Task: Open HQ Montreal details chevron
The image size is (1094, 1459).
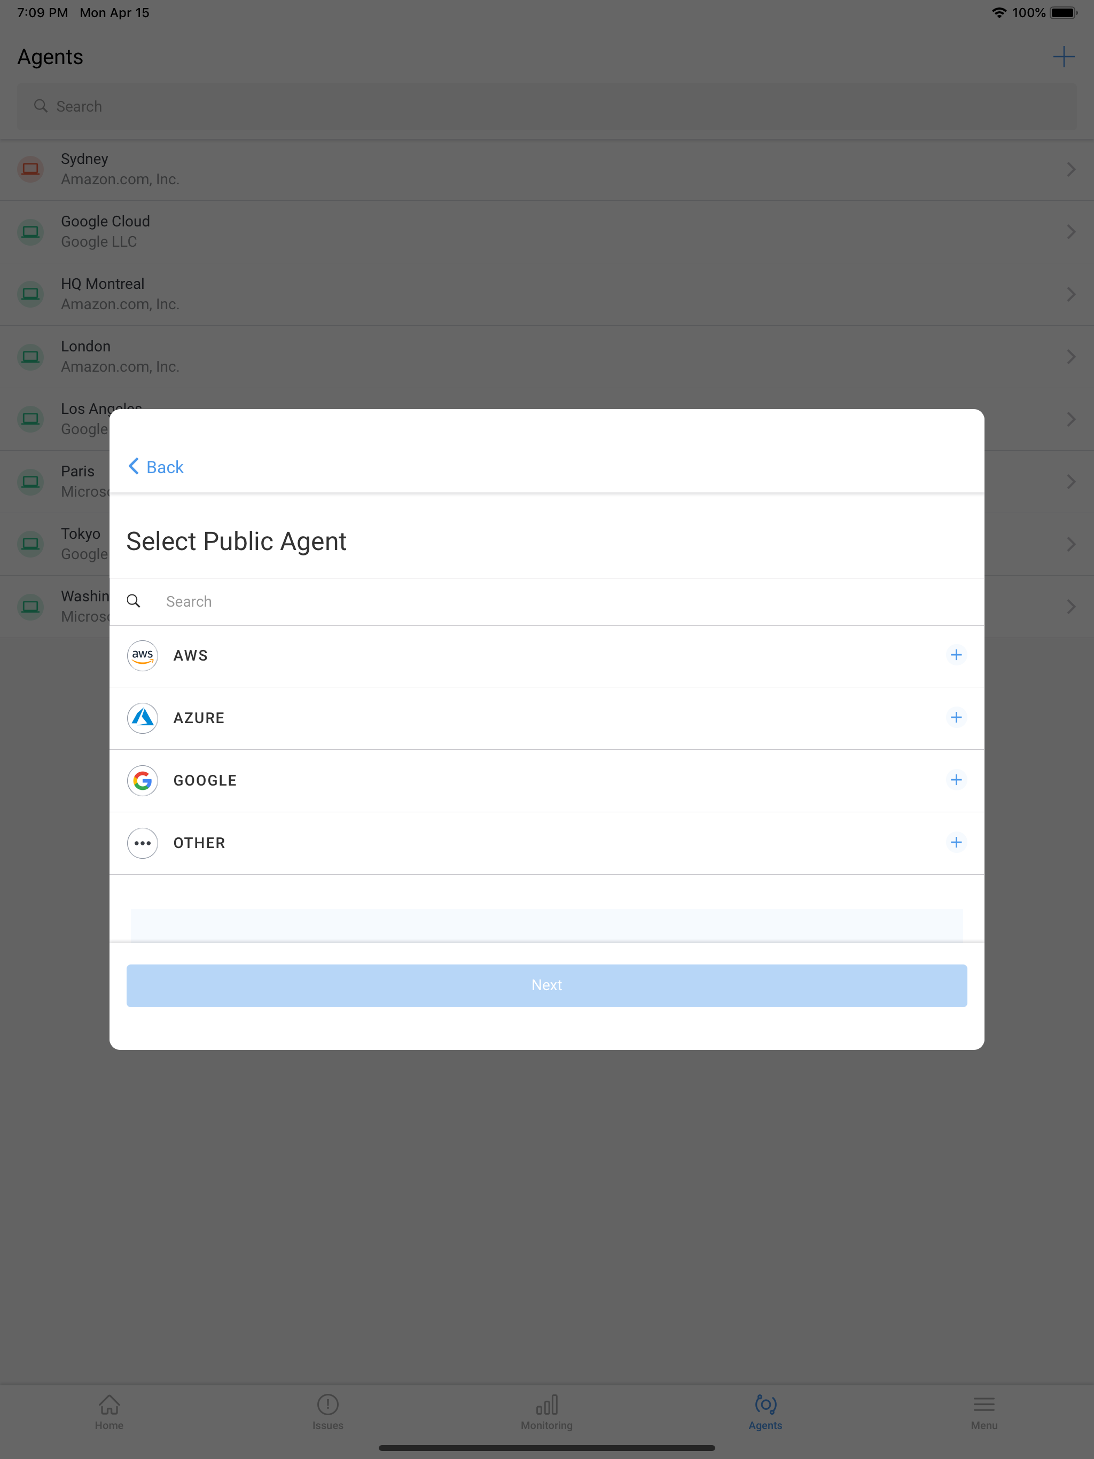Action: (x=1071, y=294)
